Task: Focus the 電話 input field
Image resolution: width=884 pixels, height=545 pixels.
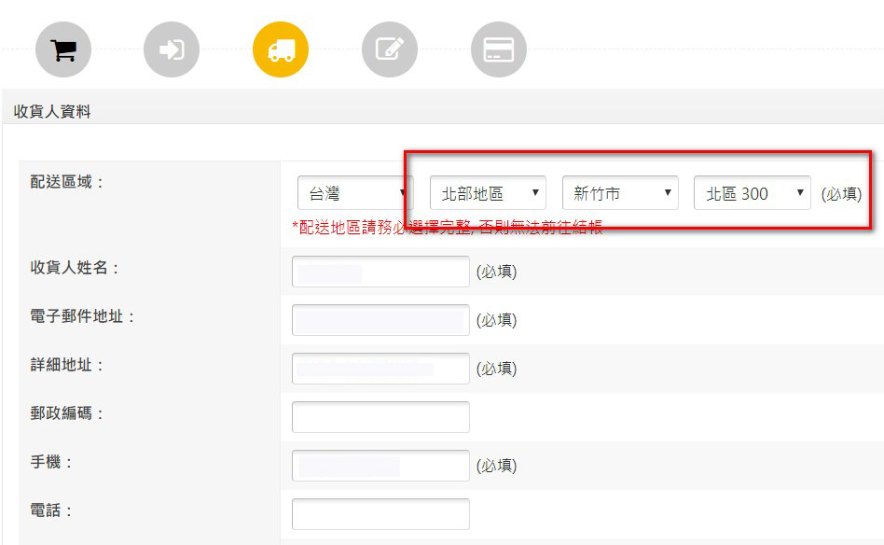Action: [x=380, y=514]
